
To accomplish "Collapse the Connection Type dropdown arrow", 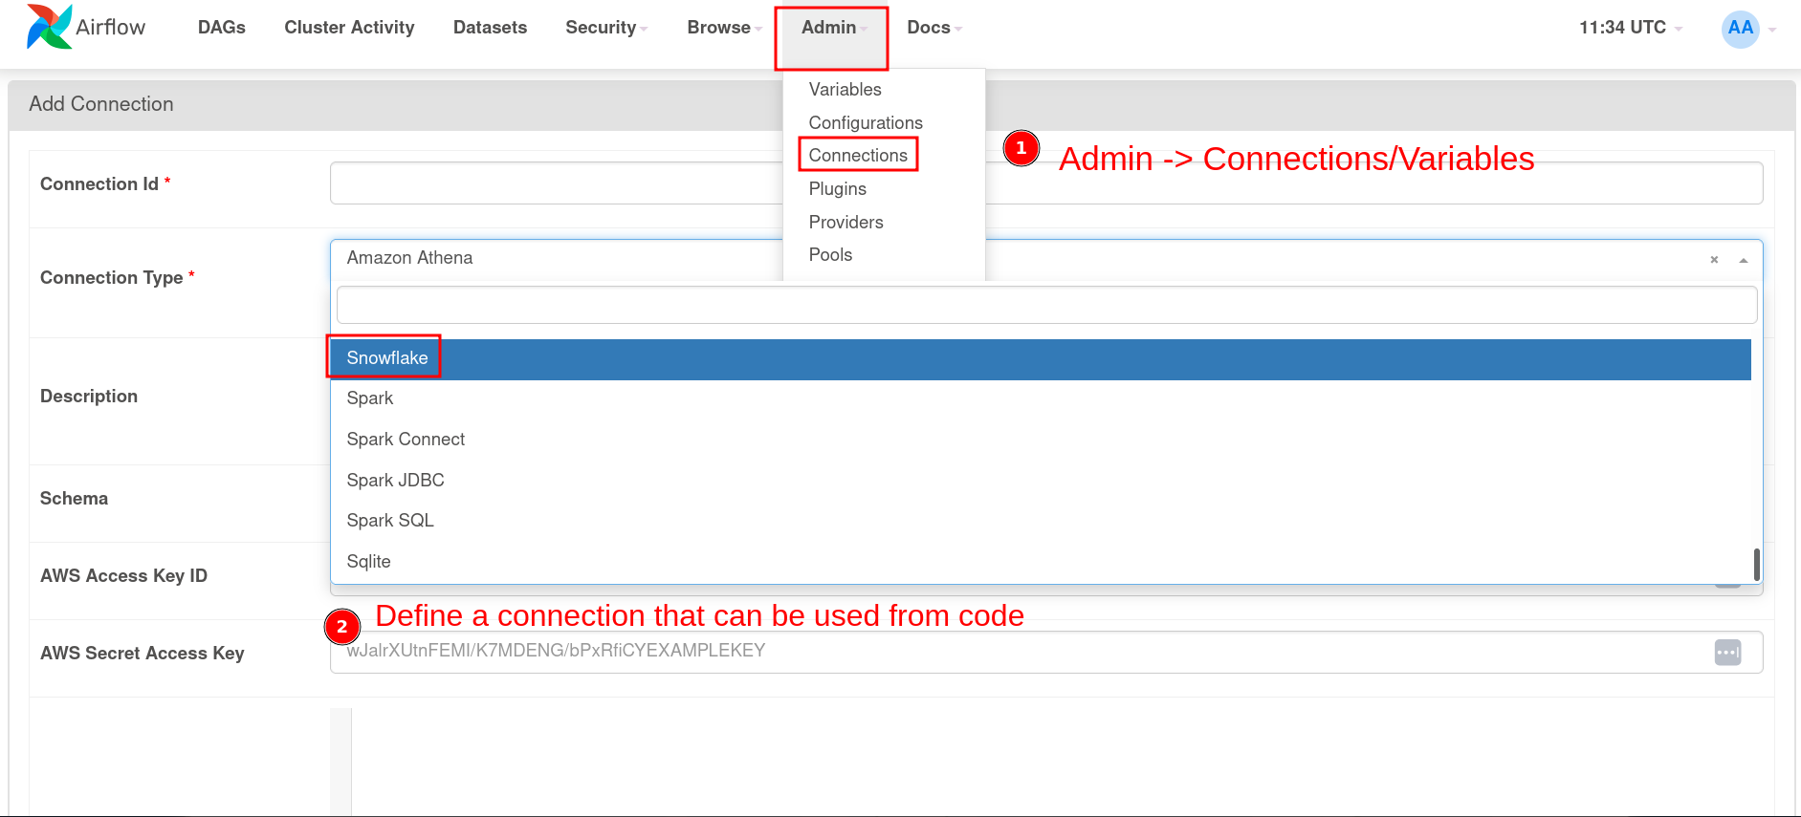I will tap(1744, 260).
